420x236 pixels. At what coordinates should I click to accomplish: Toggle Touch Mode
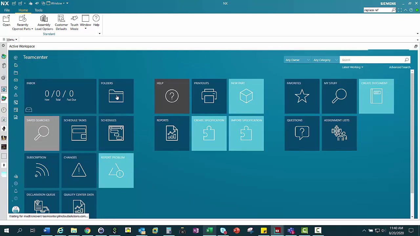coord(74,23)
